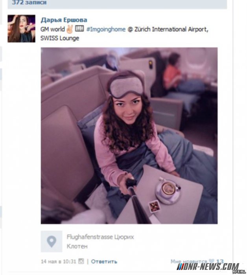Viewport: 247px width, 275px height.
Task: Open the post timestamp 14 мая в 10:31
Action: coord(59,262)
